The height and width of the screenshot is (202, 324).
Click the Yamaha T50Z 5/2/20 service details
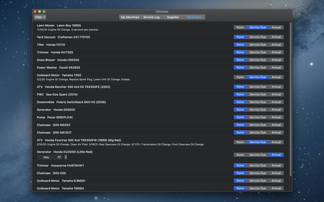pos(83,80)
